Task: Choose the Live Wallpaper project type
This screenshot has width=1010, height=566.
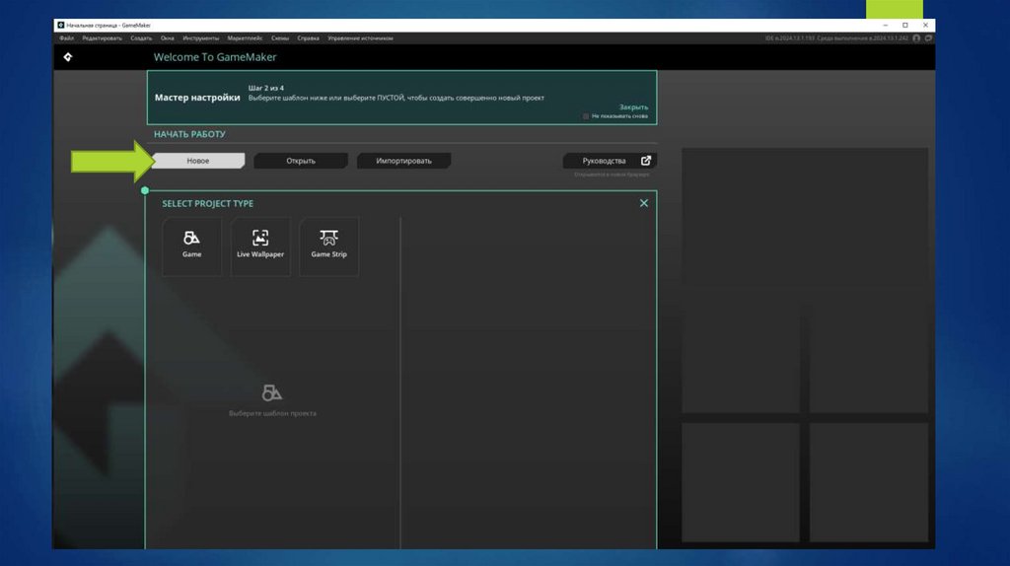Action: click(x=260, y=247)
